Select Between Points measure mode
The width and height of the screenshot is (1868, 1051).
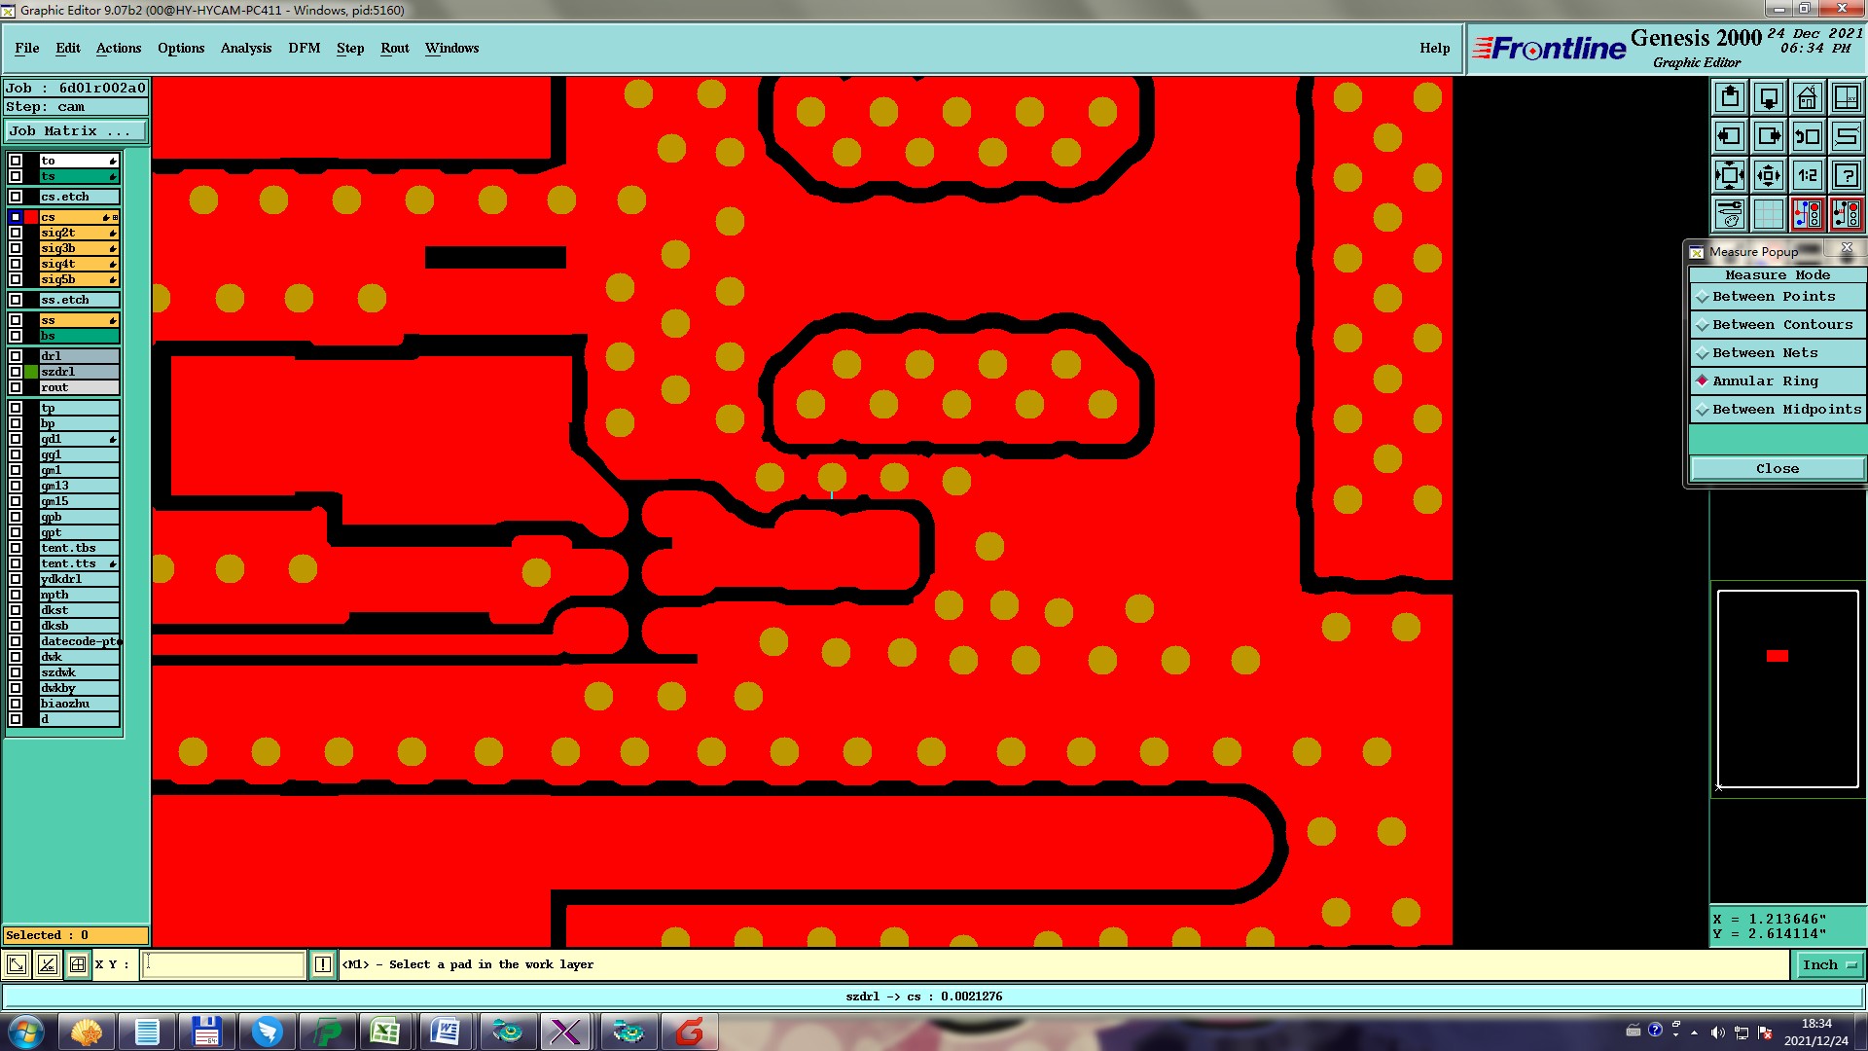(1774, 297)
